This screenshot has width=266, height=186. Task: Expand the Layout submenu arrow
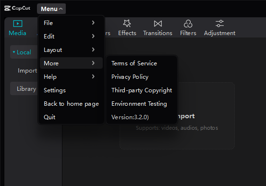coord(93,50)
